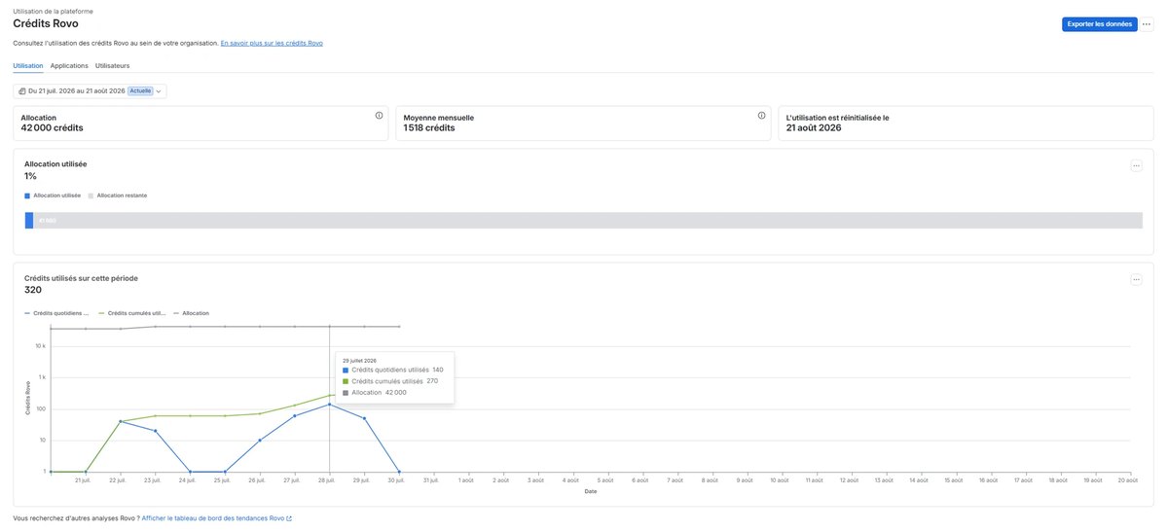Click the blue data point at 29 juil.
The image size is (1168, 531).
[365, 418]
